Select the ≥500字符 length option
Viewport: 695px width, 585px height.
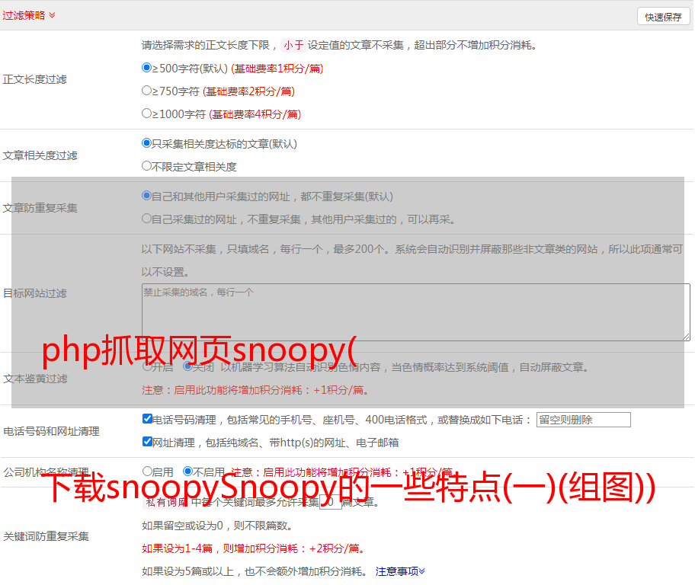[146, 67]
